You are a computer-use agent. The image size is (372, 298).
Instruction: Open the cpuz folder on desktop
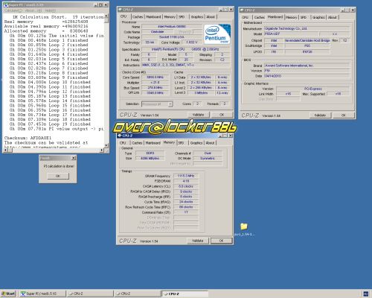pyautogui.click(x=244, y=226)
